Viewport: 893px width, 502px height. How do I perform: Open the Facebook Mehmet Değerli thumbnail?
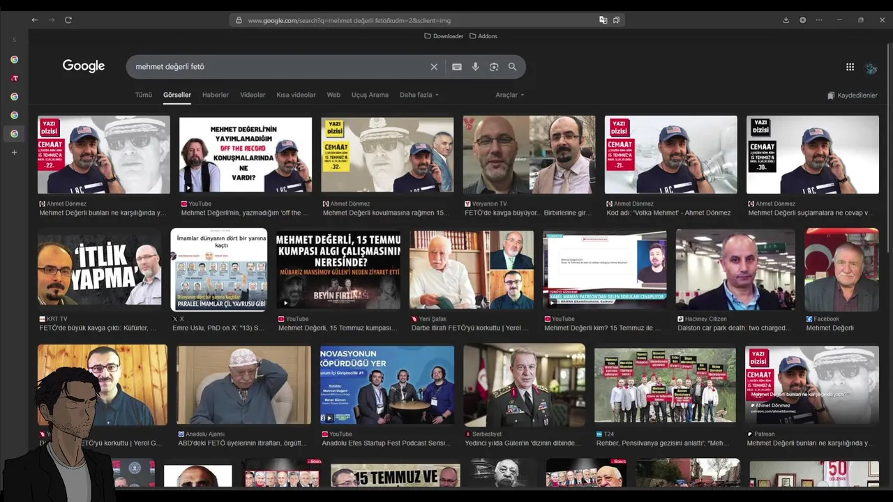point(841,269)
